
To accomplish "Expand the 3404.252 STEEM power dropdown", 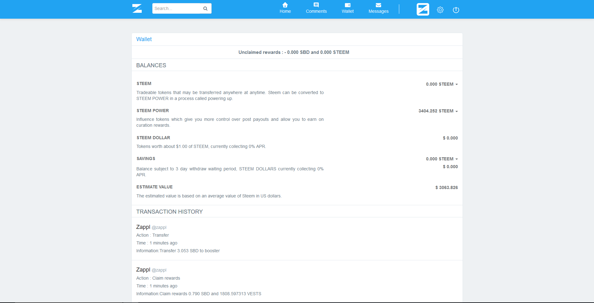I will [x=438, y=111].
